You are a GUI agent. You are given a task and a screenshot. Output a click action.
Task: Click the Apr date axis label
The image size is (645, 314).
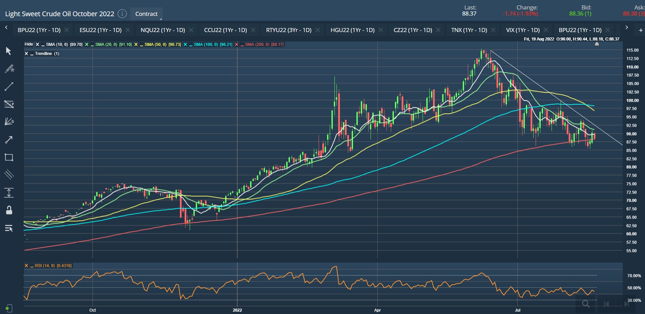tap(377, 310)
